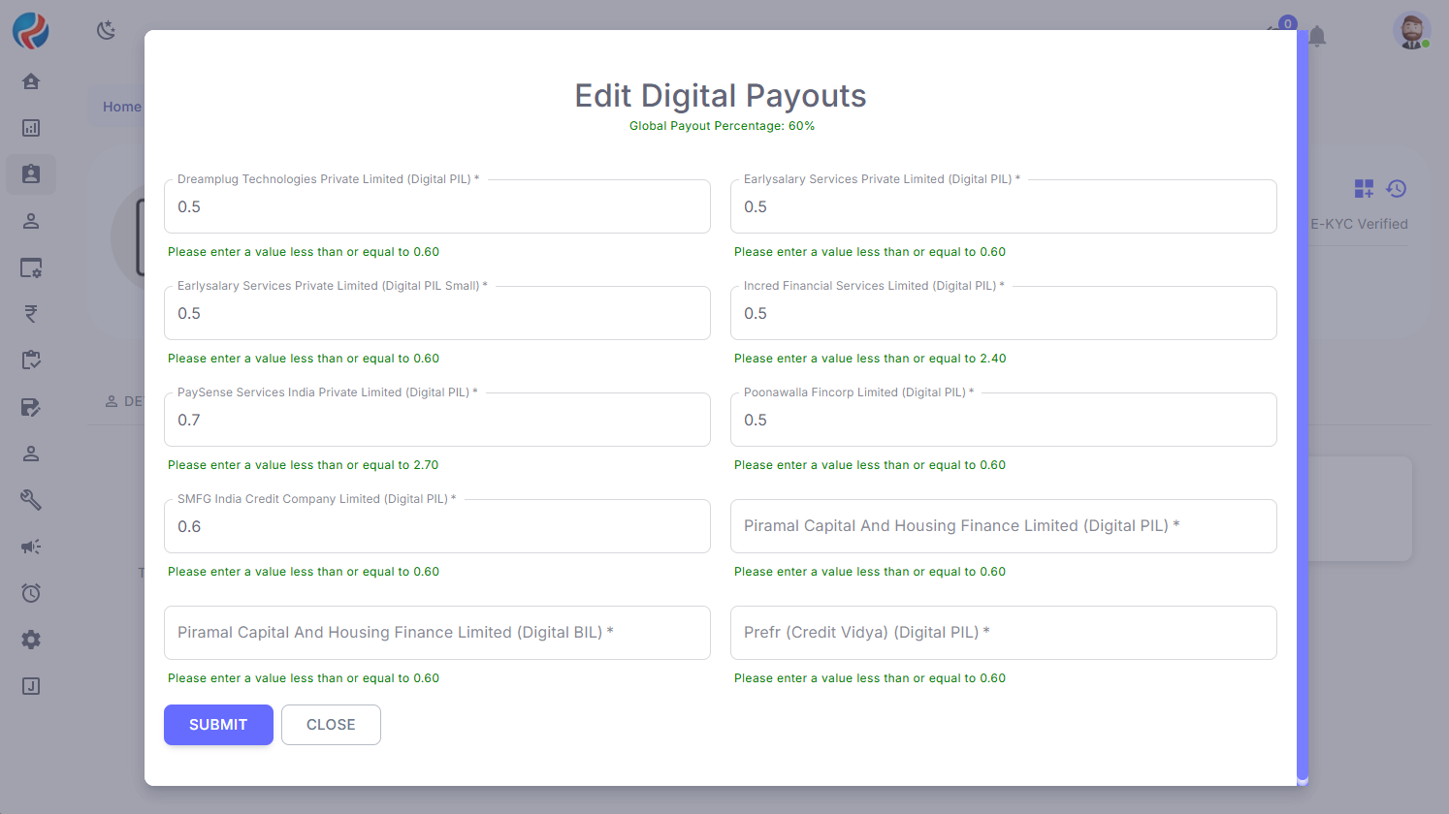Click the PaySense Services payout input
The image size is (1449, 814).
click(436, 421)
